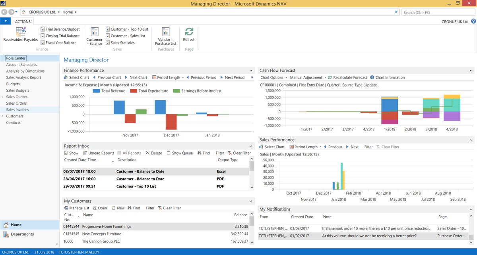477x255 pixels.
Task: Click the Total Revenue blue legend swatch
Action: point(96,91)
